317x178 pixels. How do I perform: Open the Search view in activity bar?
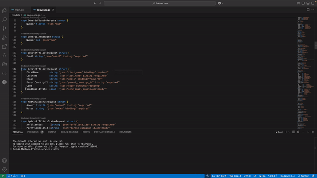pyautogui.click(x=4, y=19)
